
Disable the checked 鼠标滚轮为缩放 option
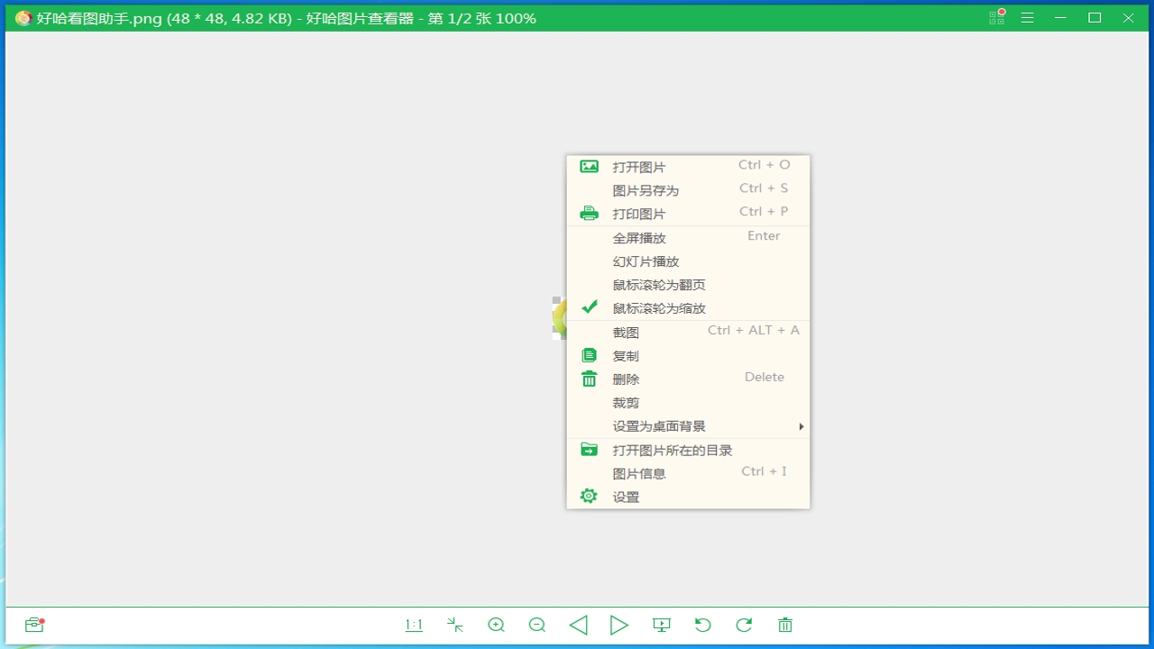[659, 308]
